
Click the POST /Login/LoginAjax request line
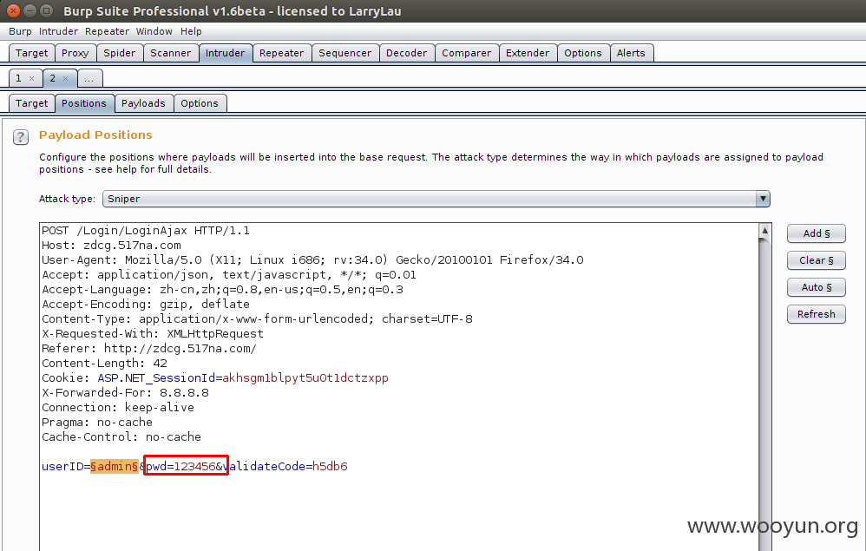click(x=146, y=231)
